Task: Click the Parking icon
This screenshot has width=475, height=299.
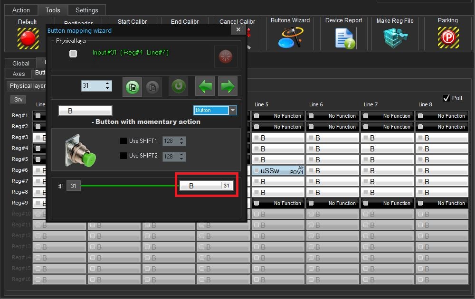Action: [x=447, y=37]
